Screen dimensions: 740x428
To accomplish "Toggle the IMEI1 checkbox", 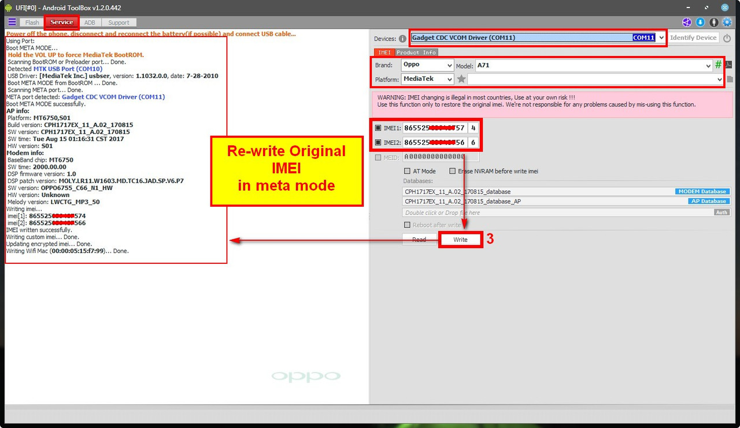I will (x=378, y=128).
